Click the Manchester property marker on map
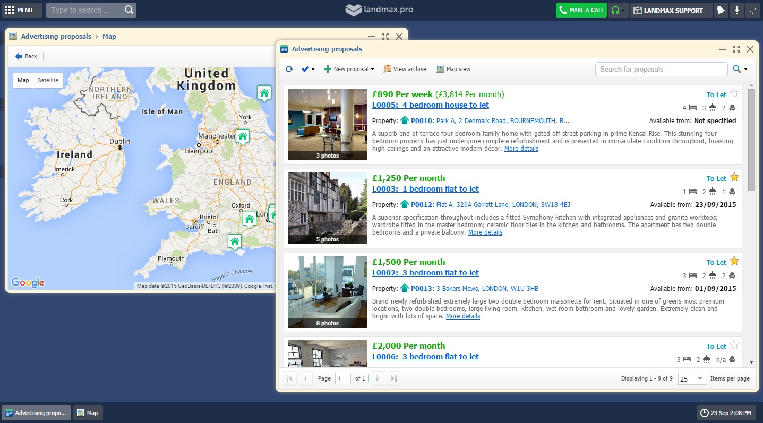Viewport: 763px width, 423px height. pos(243,136)
